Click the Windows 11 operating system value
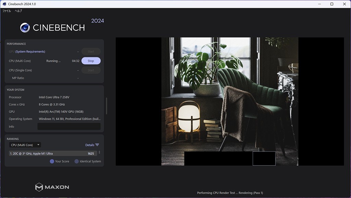This screenshot has width=351, height=198. [70, 119]
